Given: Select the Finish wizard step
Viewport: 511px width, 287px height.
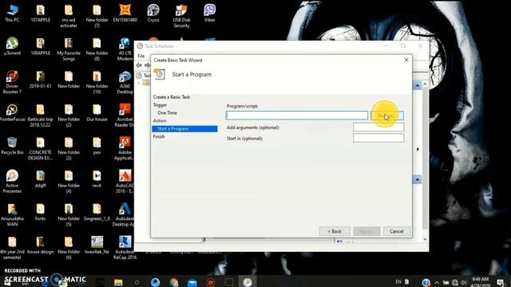Looking at the screenshot, I should 159,136.
